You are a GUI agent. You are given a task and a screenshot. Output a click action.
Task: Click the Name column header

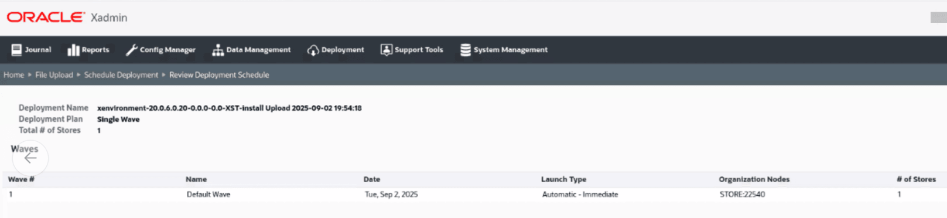[x=196, y=179]
